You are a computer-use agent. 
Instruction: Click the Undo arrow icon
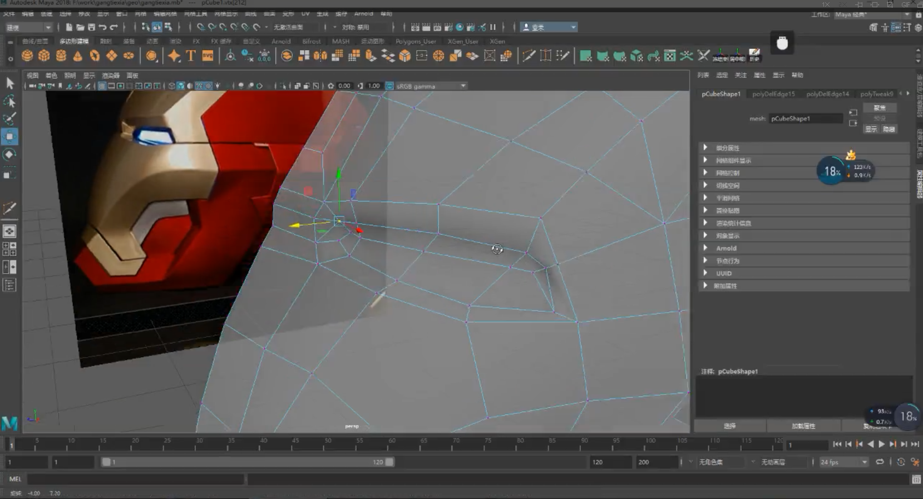pos(102,27)
